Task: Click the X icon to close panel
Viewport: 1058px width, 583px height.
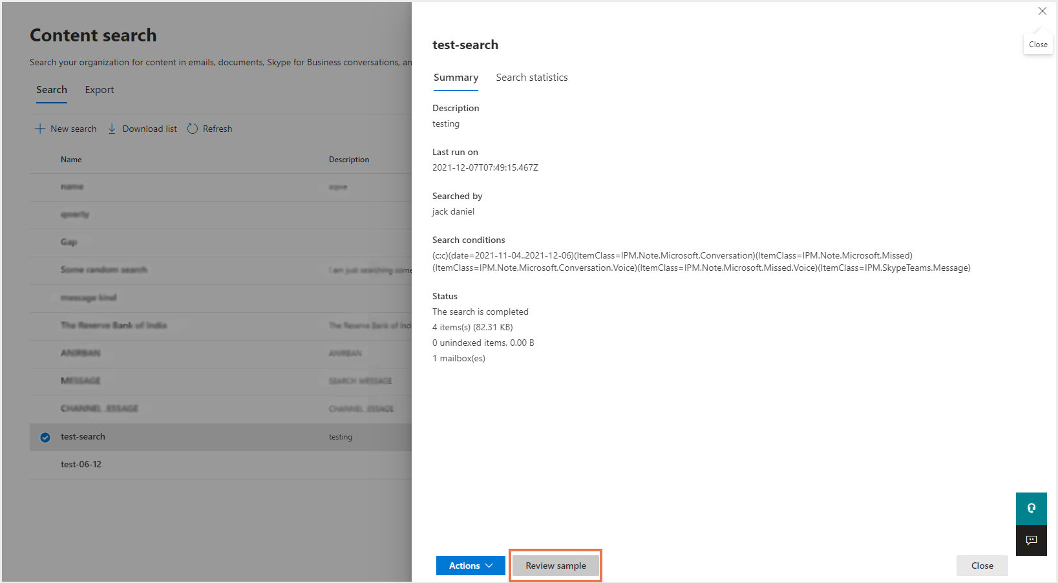Action: [1042, 12]
